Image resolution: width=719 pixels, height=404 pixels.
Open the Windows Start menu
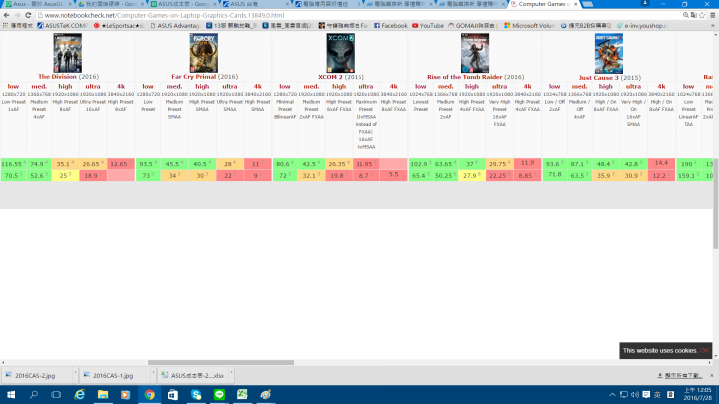tap(11, 394)
